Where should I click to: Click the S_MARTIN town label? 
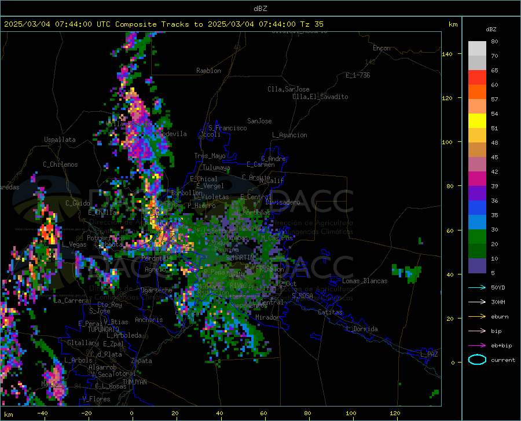coord(241,258)
